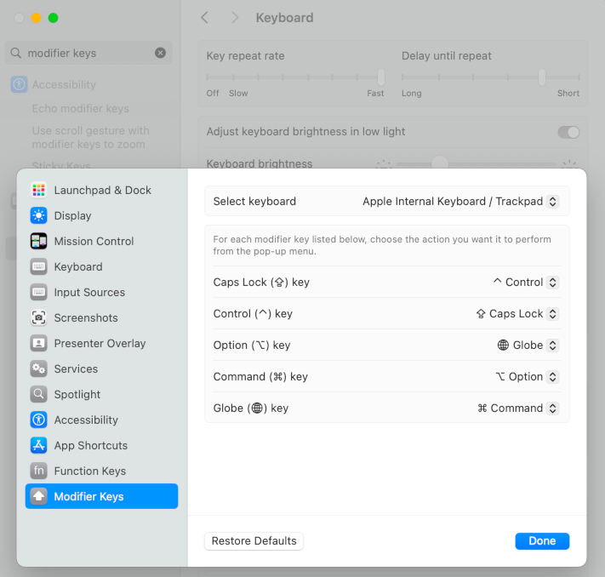Select the Services gears icon
605x577 pixels.
tap(38, 368)
